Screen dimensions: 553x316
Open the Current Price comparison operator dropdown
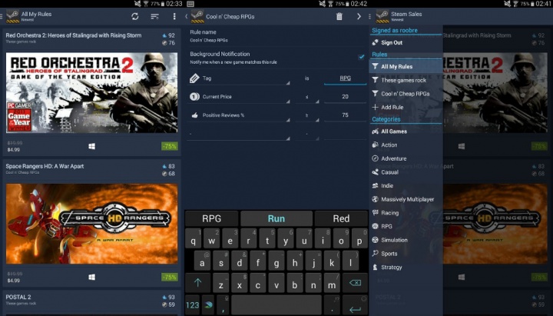(307, 97)
